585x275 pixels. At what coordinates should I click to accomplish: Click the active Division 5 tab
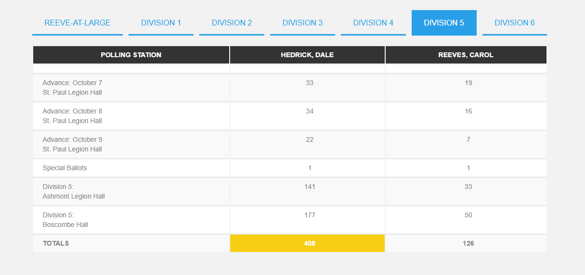(x=444, y=23)
